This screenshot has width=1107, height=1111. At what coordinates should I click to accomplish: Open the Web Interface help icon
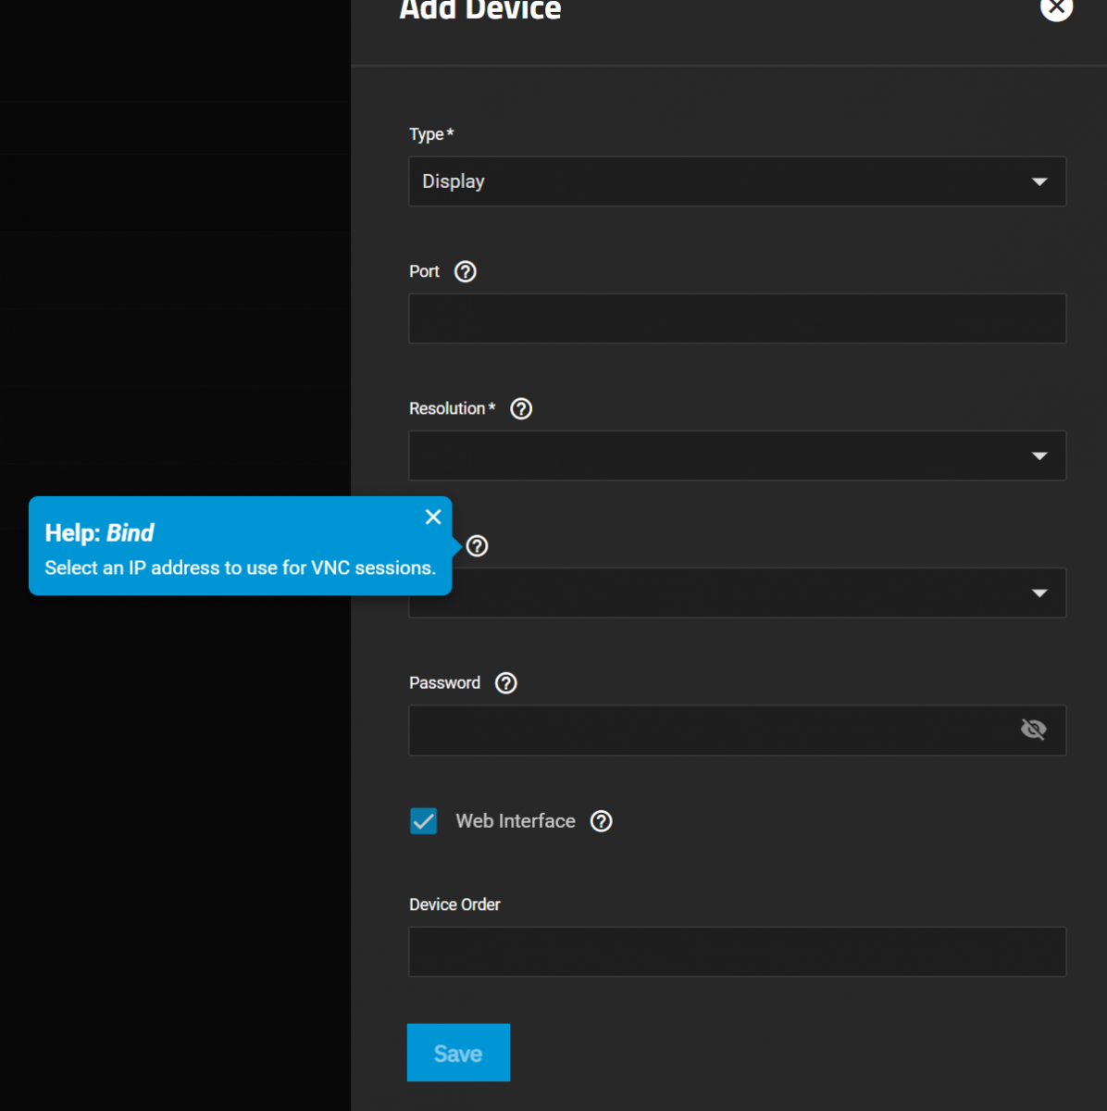pos(602,821)
